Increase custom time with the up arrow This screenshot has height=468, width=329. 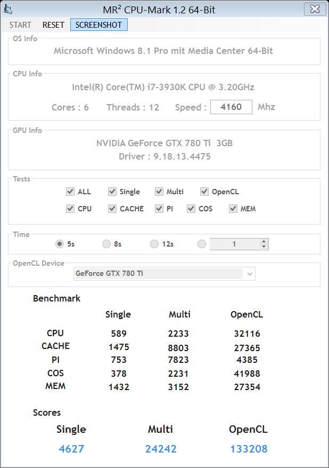[x=264, y=241]
